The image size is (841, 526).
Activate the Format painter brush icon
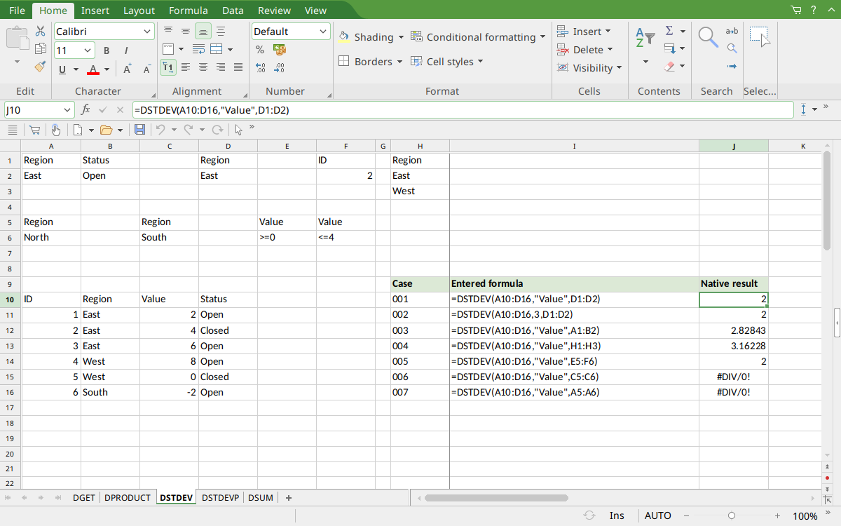click(x=40, y=67)
